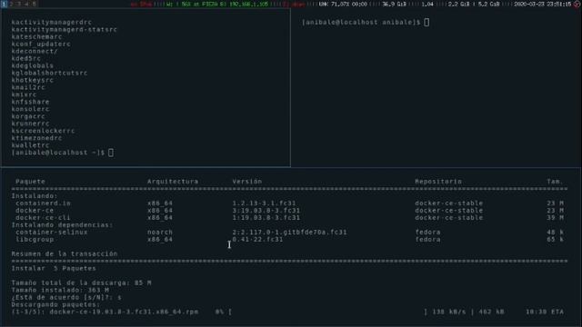This screenshot has height=327, width=582.
Task: Click the 36.9 GiB disk status entry
Action: click(x=394, y=4)
